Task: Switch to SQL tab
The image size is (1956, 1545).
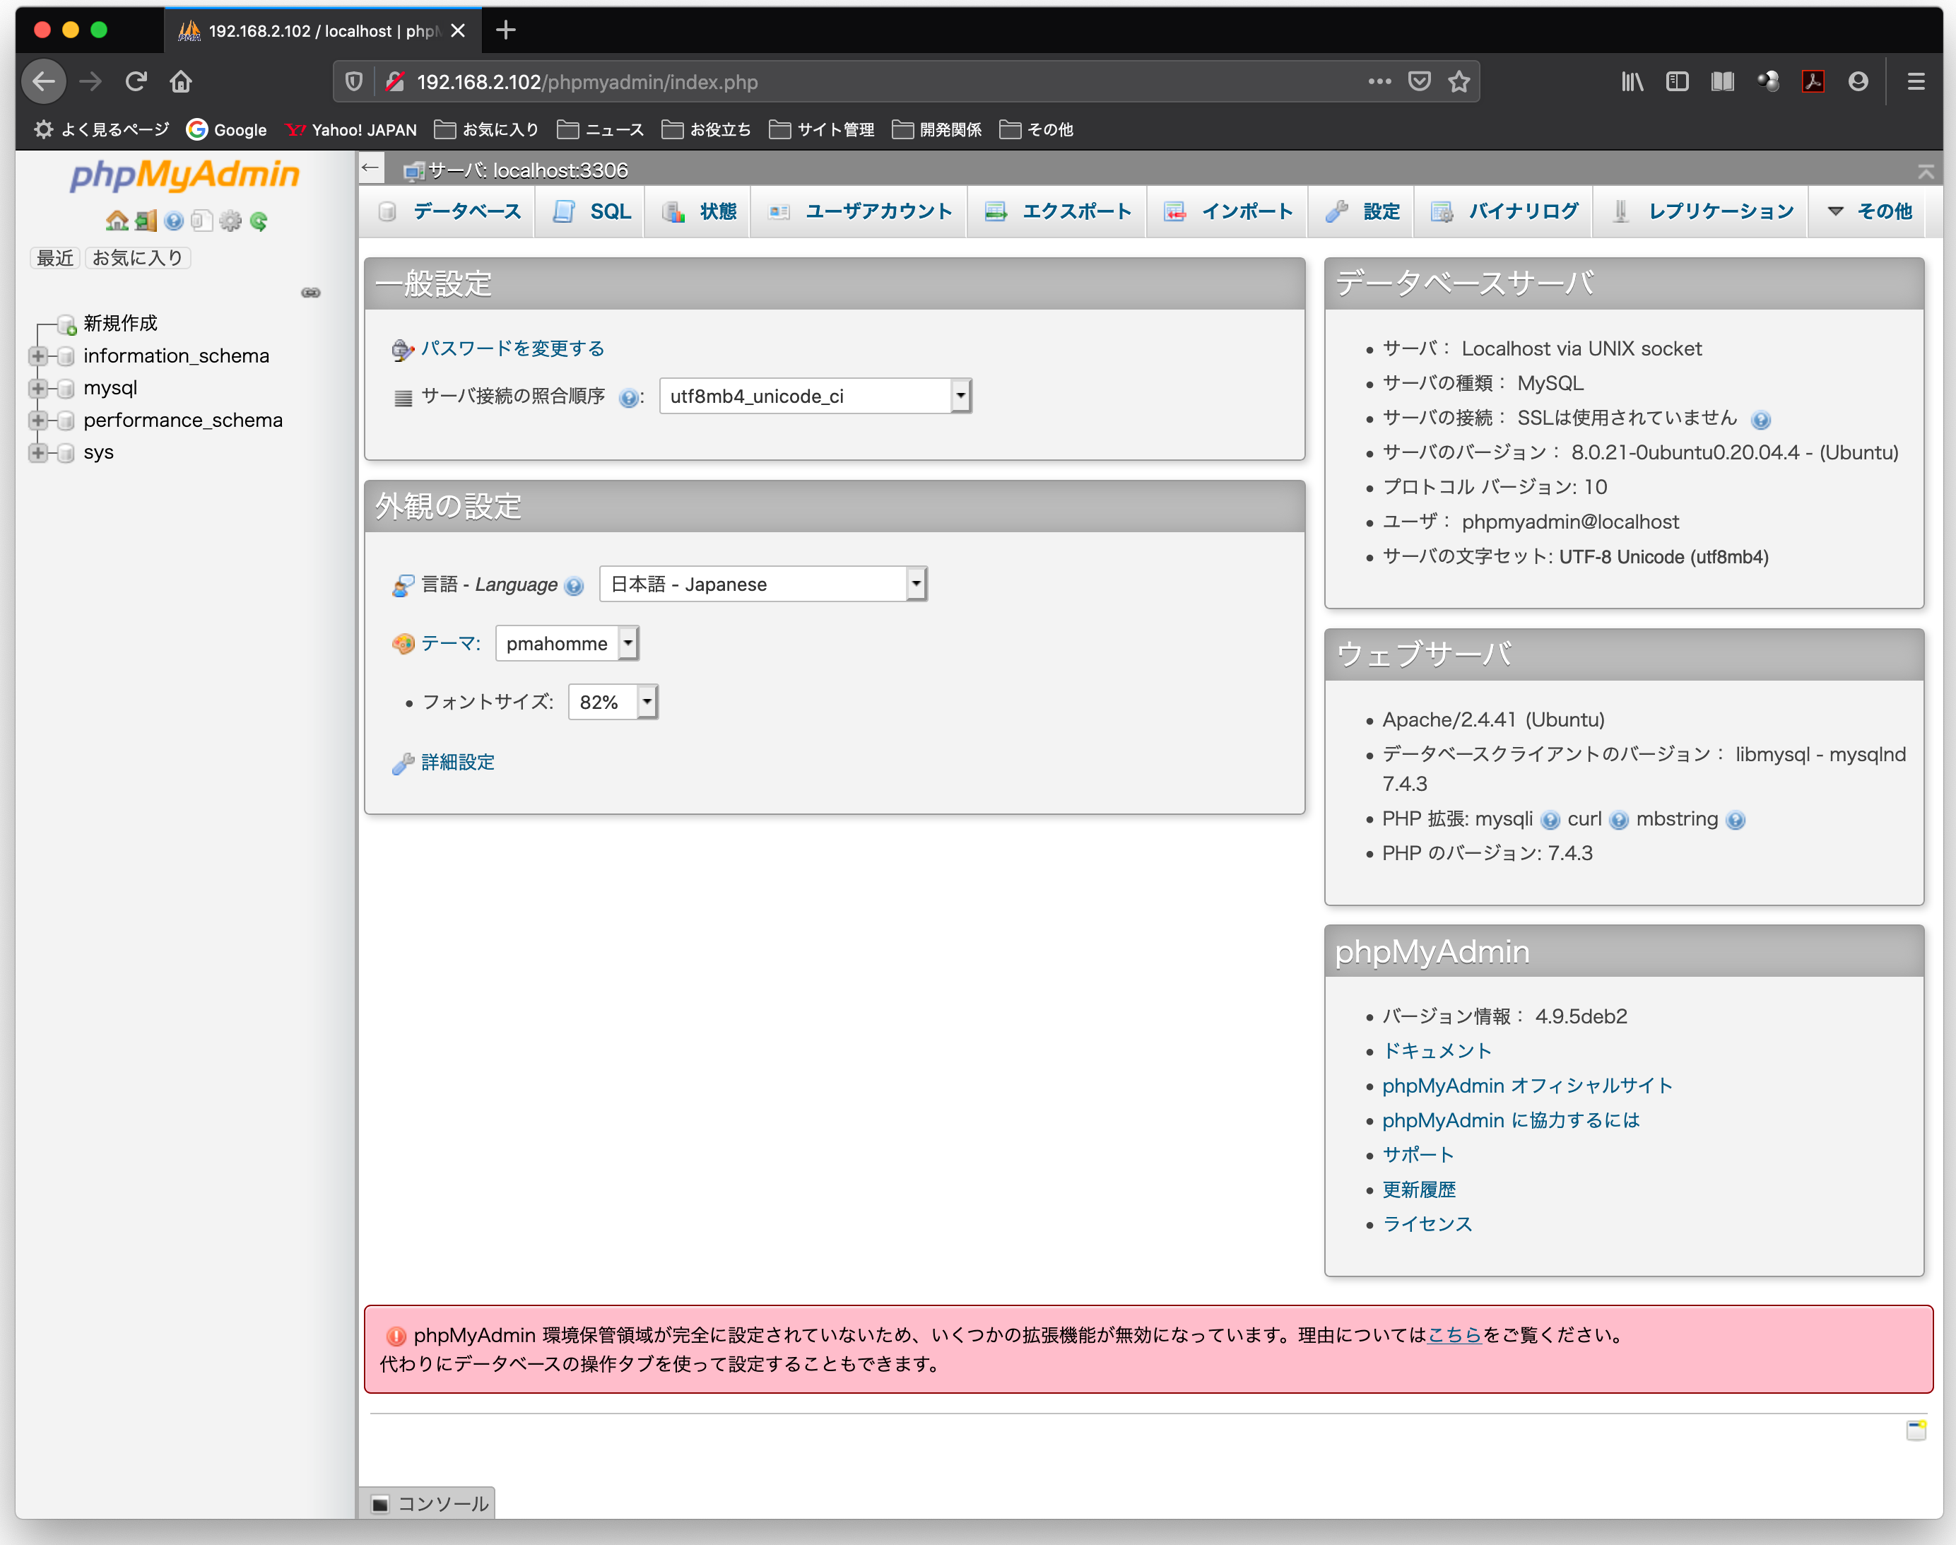Action: [591, 211]
